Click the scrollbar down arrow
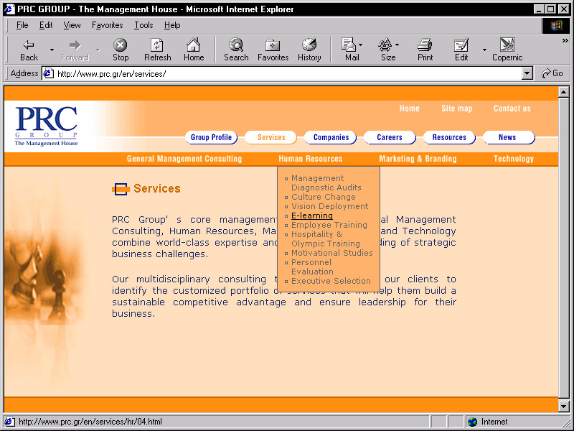Viewport: 574px width, 431px height. [x=564, y=406]
